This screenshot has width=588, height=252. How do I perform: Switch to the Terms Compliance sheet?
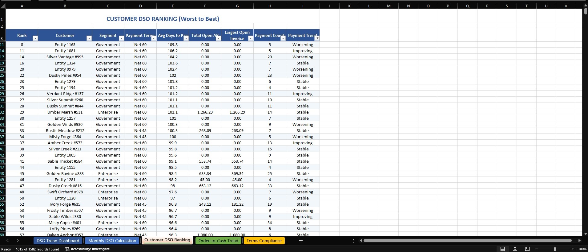click(x=264, y=241)
